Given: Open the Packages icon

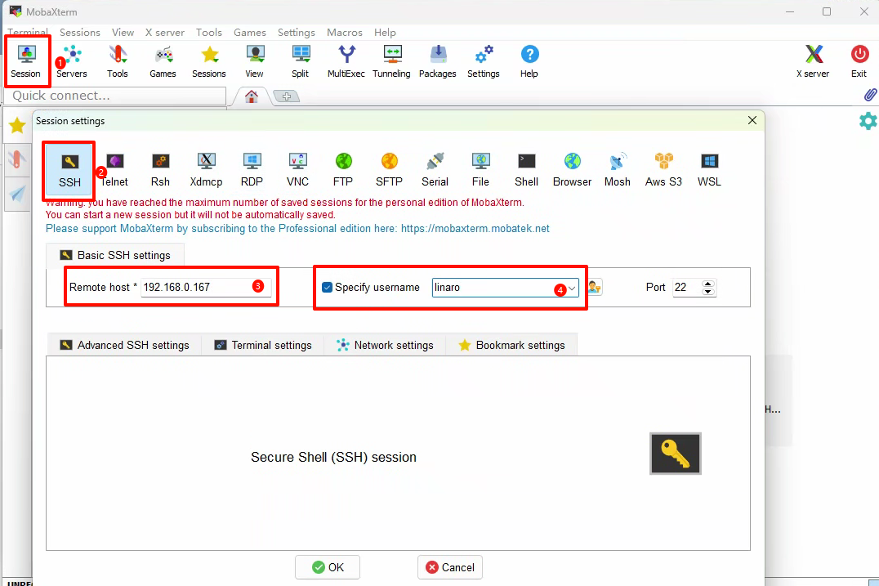Looking at the screenshot, I should tap(438, 61).
